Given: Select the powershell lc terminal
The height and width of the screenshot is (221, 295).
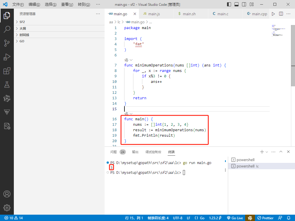Looking at the screenshot, I should tap(261, 166).
